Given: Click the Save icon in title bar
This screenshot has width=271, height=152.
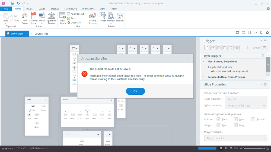Looking at the screenshot, I should (x=13, y=4).
